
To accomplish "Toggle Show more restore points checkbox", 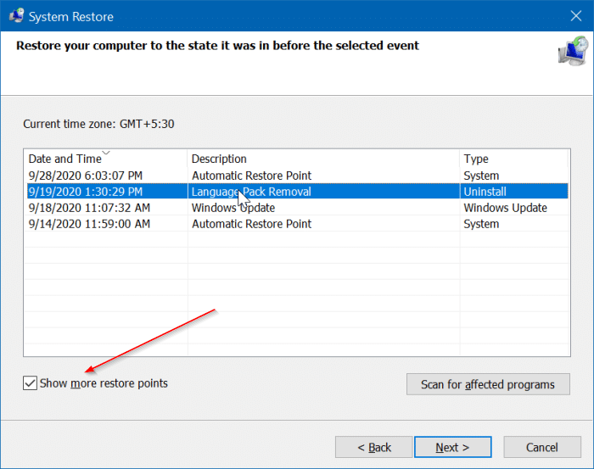I will tap(30, 383).
